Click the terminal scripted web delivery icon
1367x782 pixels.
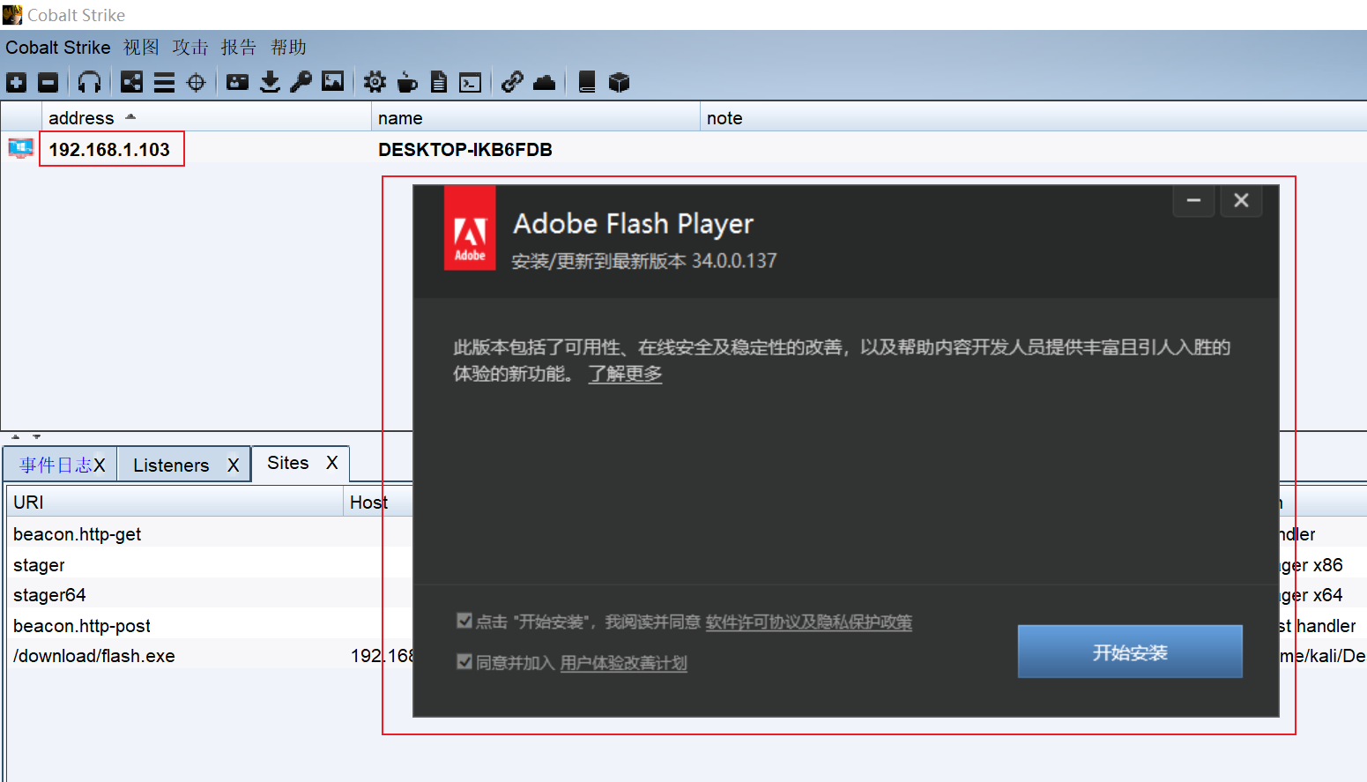click(471, 83)
